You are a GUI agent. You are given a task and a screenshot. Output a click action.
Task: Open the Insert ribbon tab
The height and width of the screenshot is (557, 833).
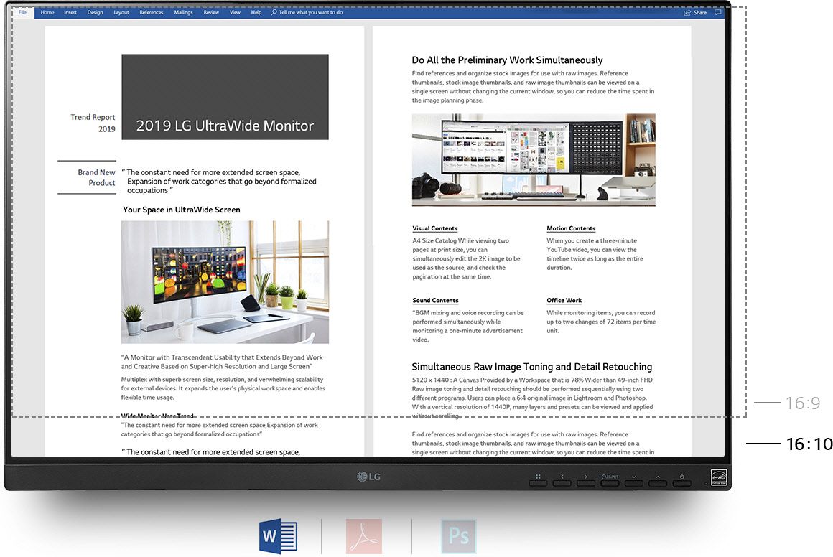[70, 12]
